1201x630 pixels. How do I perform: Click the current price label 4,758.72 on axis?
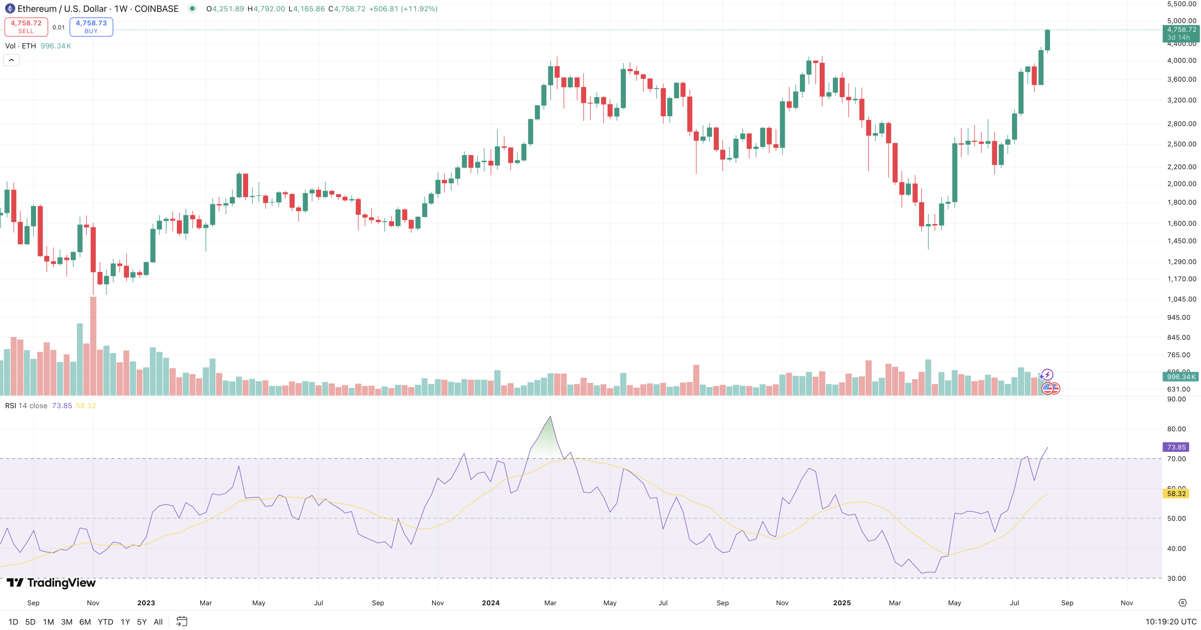[x=1181, y=30]
